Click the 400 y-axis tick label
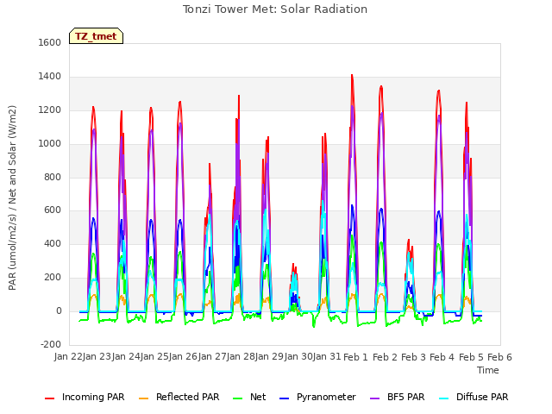Screen dimensions: 552x414 (x=53, y=243)
